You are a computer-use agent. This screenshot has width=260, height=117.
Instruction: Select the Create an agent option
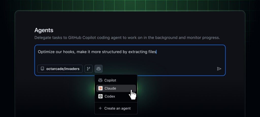pos(117,108)
